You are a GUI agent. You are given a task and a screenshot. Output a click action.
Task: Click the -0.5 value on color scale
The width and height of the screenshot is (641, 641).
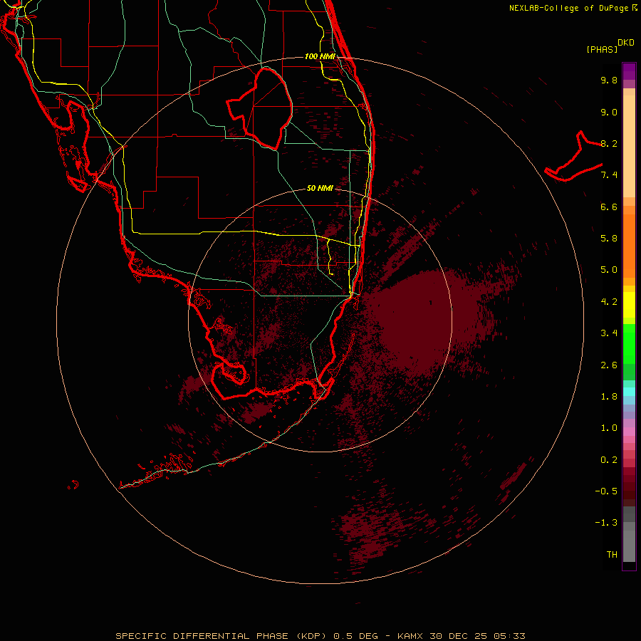pyautogui.click(x=606, y=491)
